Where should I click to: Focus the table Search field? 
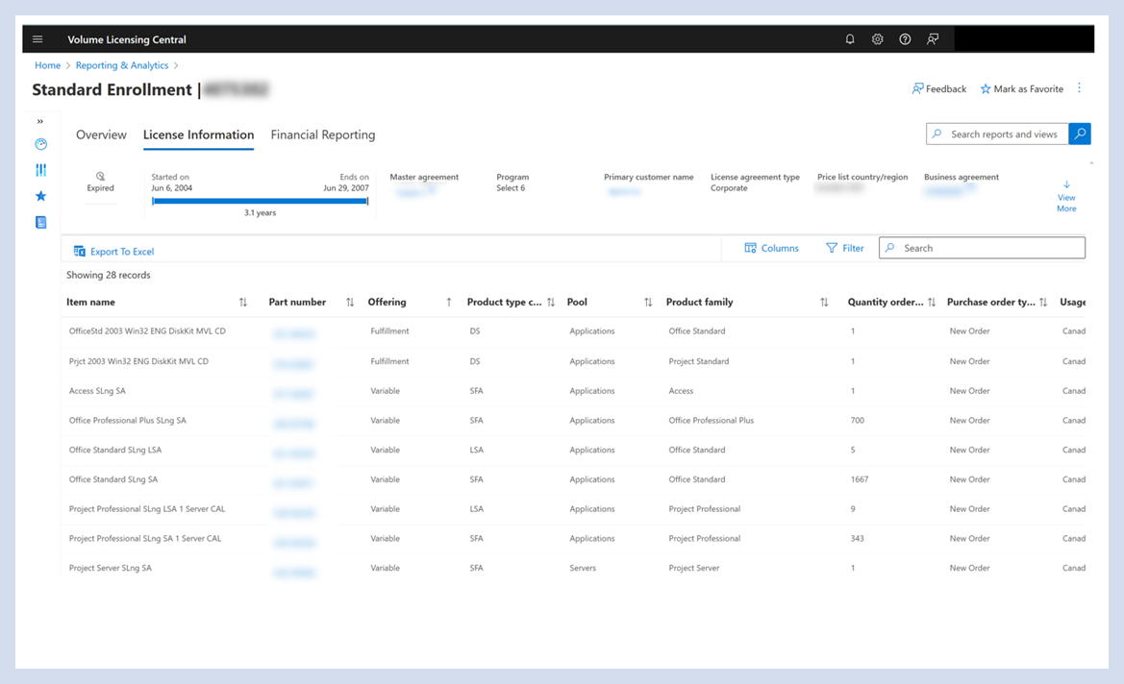pyautogui.click(x=982, y=248)
